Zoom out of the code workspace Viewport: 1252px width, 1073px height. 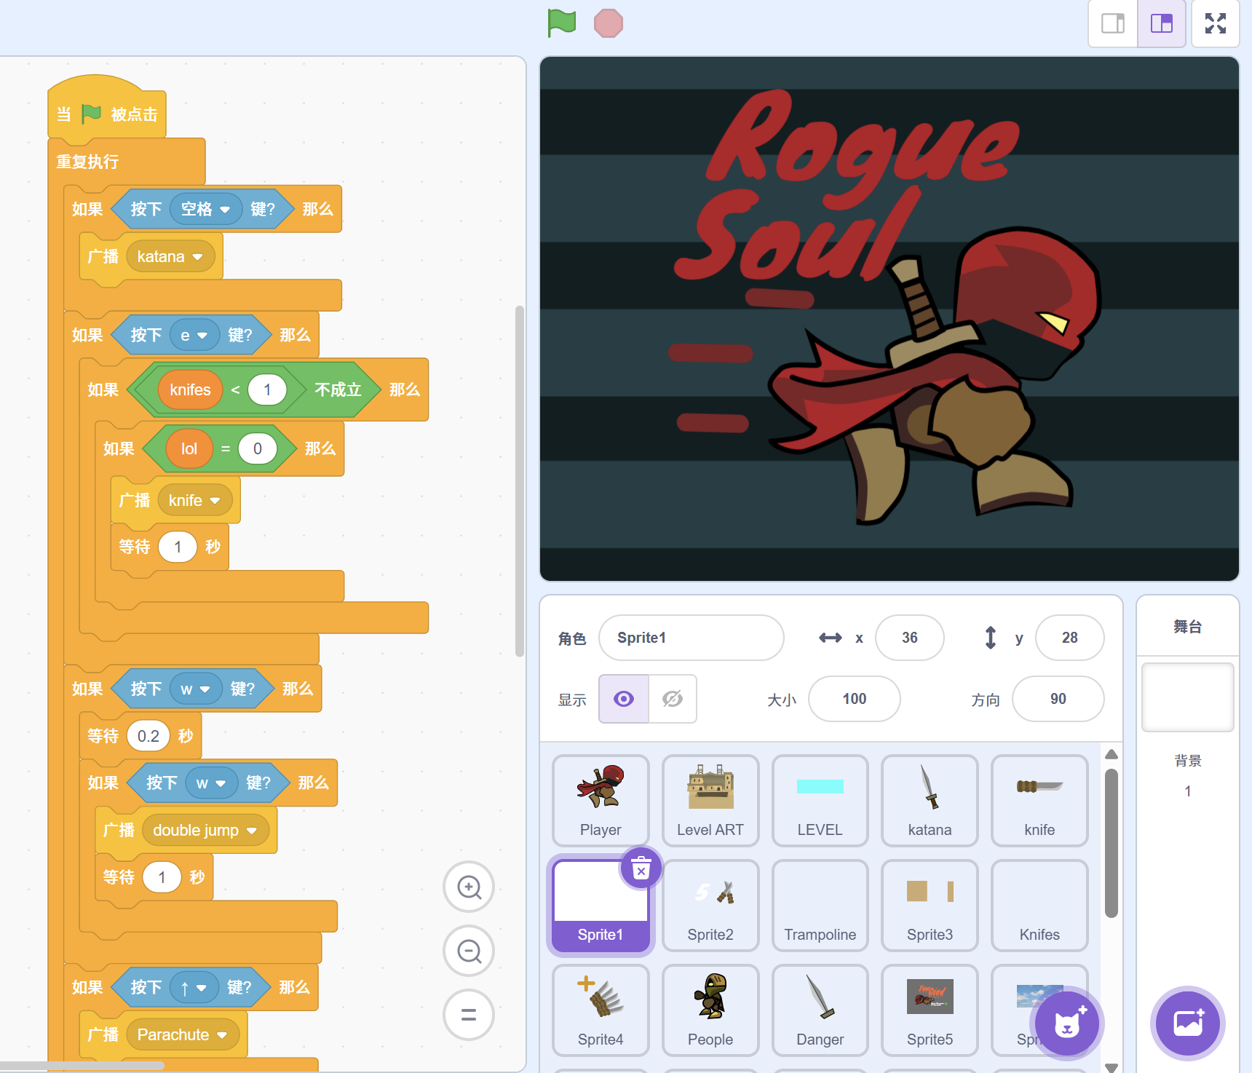pyautogui.click(x=469, y=951)
